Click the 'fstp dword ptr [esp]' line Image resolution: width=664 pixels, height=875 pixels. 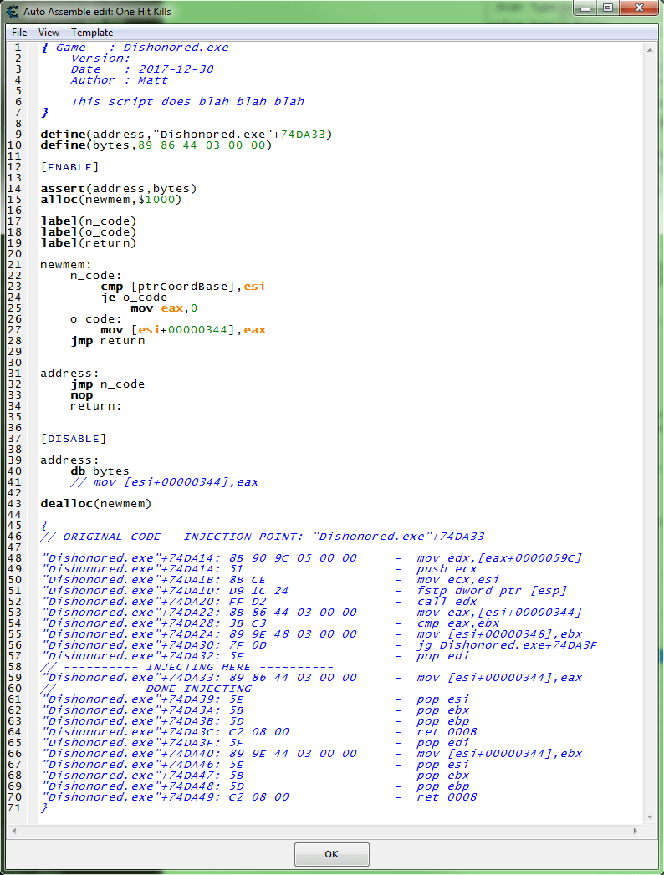304,591
